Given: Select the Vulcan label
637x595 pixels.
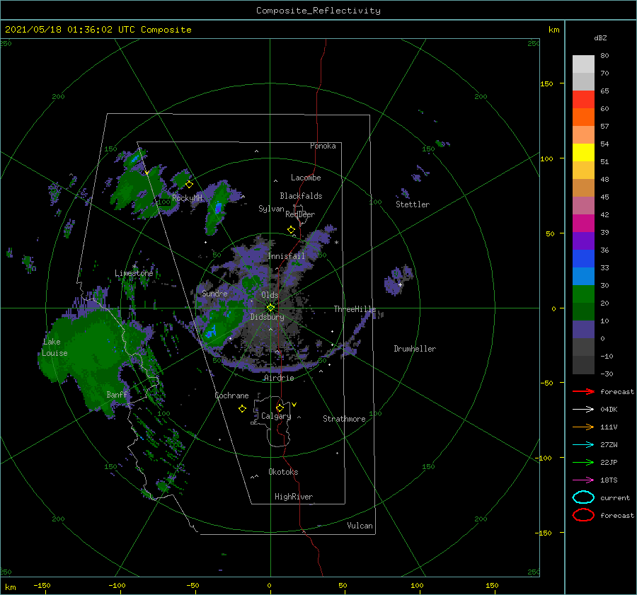Looking at the screenshot, I should (x=360, y=526).
